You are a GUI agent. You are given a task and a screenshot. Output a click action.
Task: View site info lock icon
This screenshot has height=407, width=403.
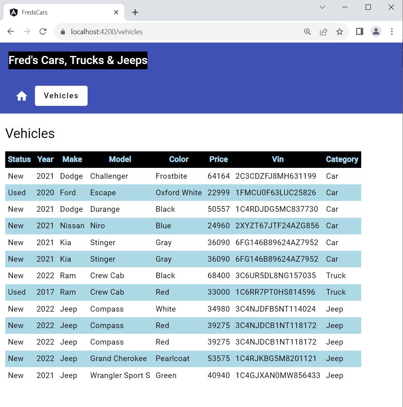point(63,32)
